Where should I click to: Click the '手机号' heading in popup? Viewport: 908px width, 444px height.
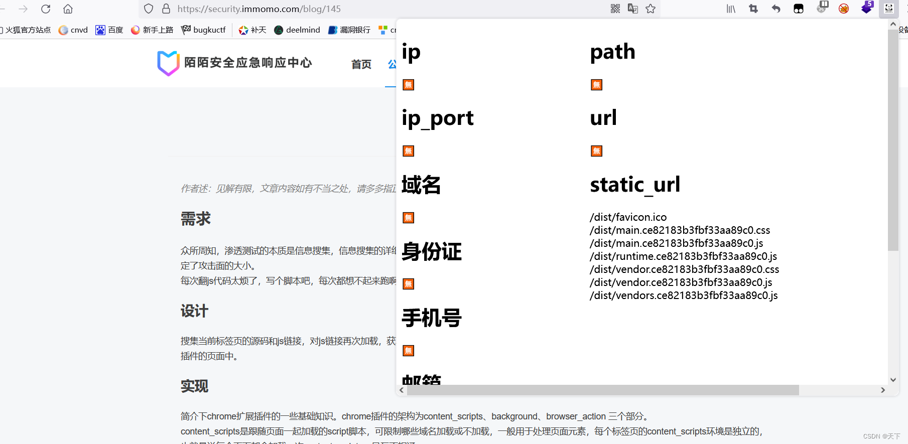tap(432, 318)
